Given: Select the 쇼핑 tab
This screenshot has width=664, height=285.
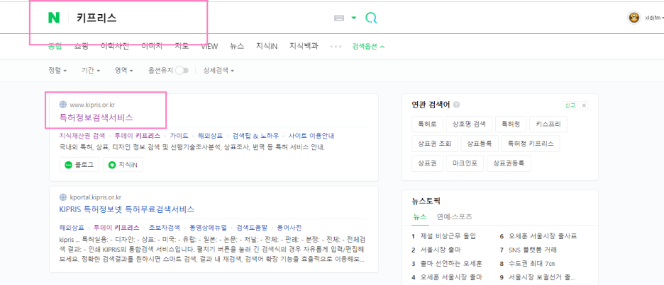Looking at the screenshot, I should coord(82,46).
